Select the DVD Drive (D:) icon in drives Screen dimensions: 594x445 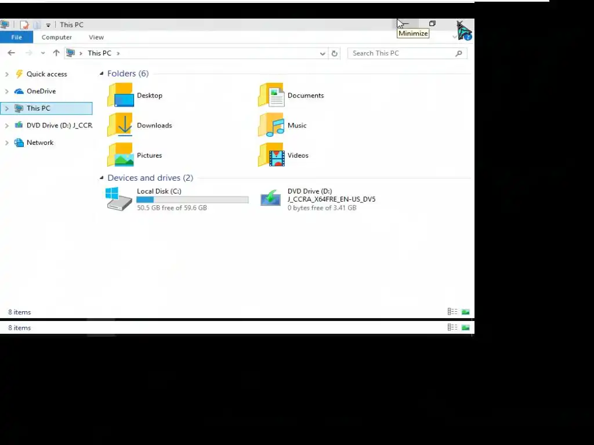click(270, 198)
